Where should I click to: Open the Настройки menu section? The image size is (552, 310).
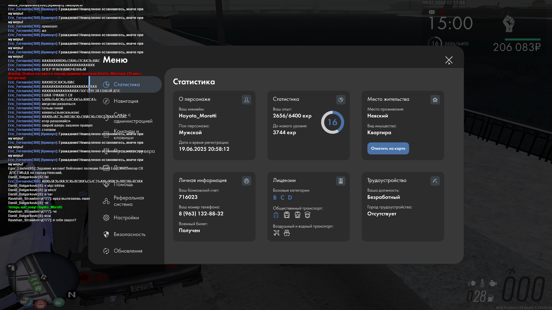pos(126,218)
